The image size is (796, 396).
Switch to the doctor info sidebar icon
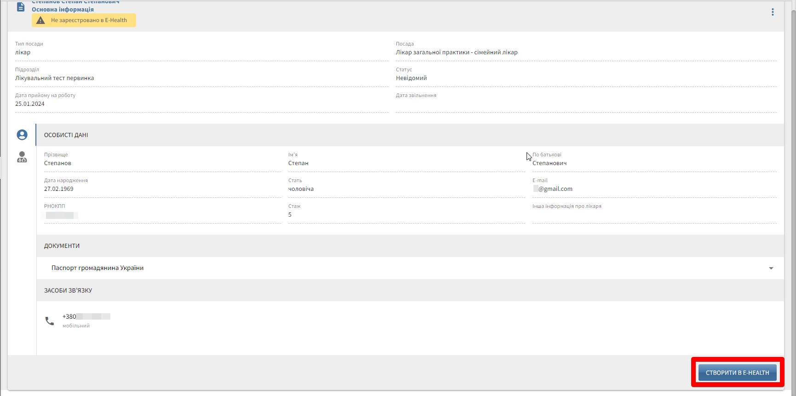(x=22, y=157)
